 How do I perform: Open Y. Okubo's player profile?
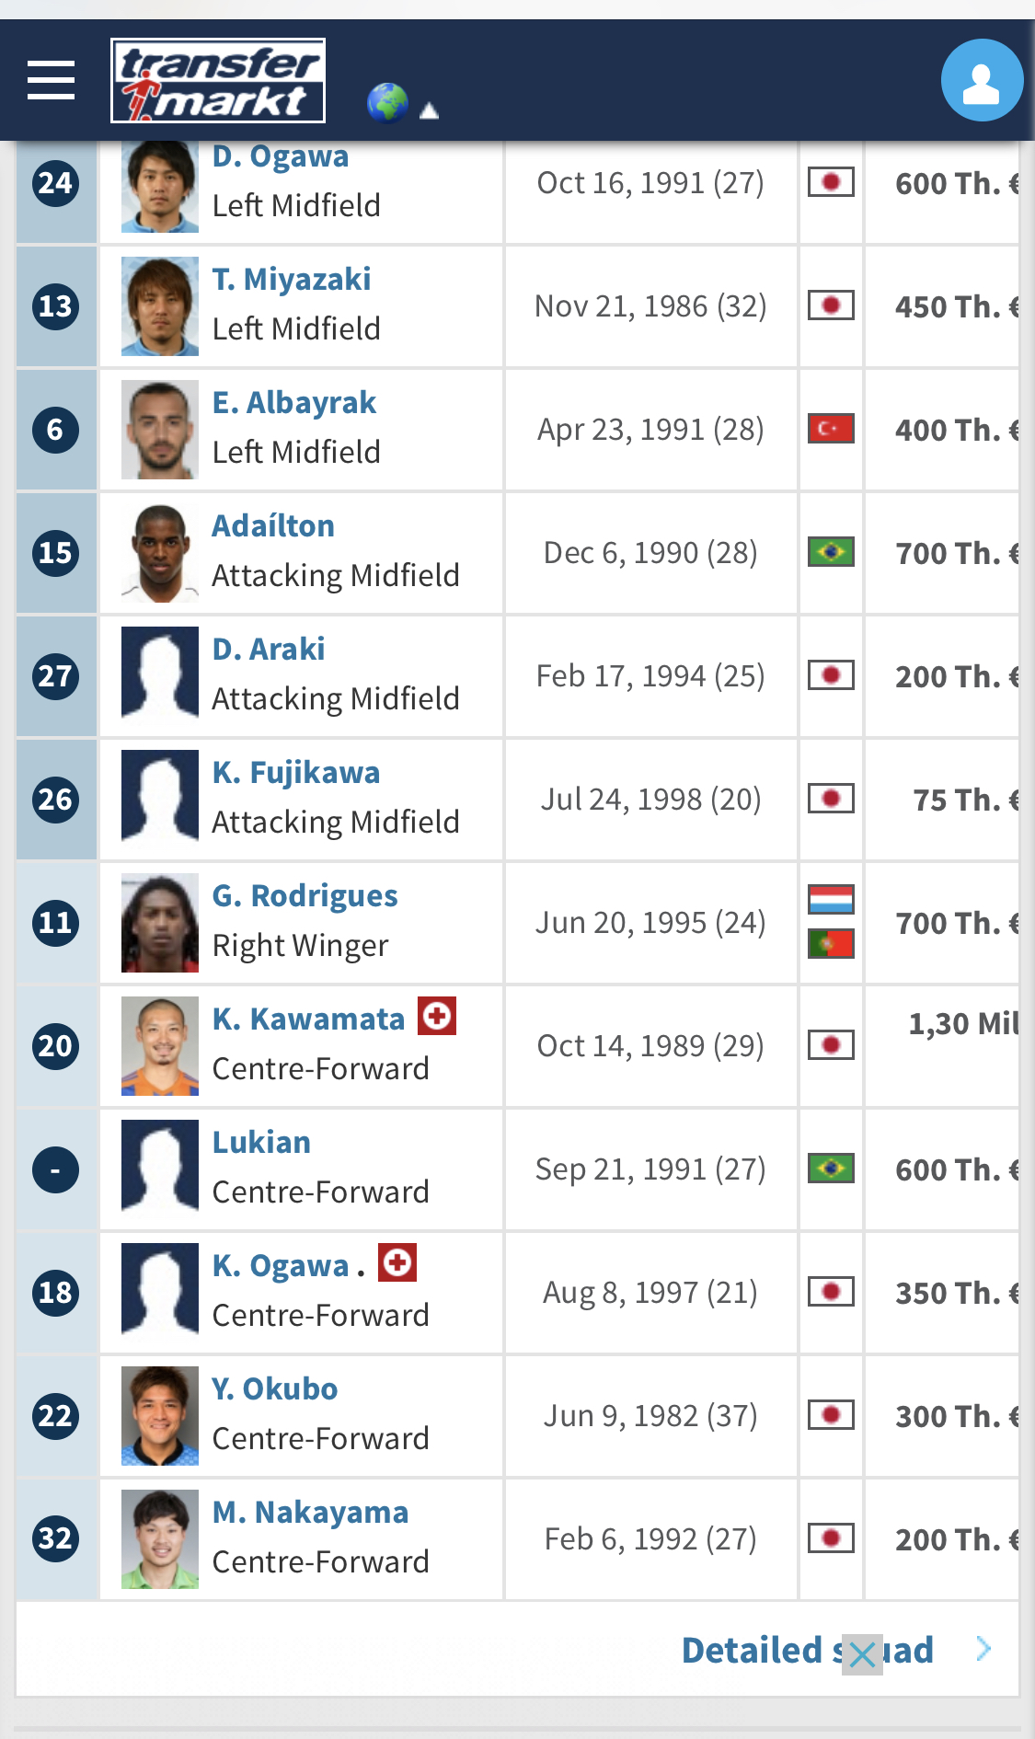pyautogui.click(x=275, y=1388)
